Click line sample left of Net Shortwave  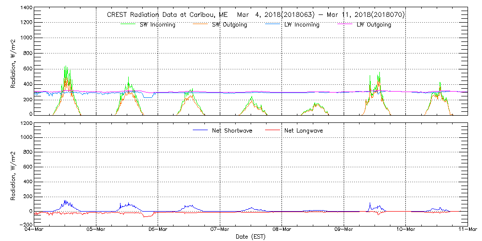201,130
